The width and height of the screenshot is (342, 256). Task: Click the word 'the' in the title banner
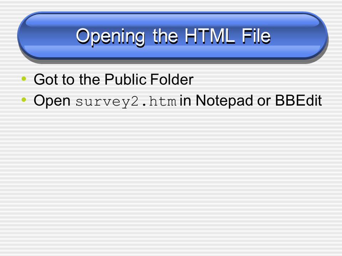(165, 36)
